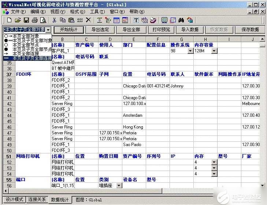Click the 打印预览 button
This screenshot has width=267, height=205.
tap(161, 30)
